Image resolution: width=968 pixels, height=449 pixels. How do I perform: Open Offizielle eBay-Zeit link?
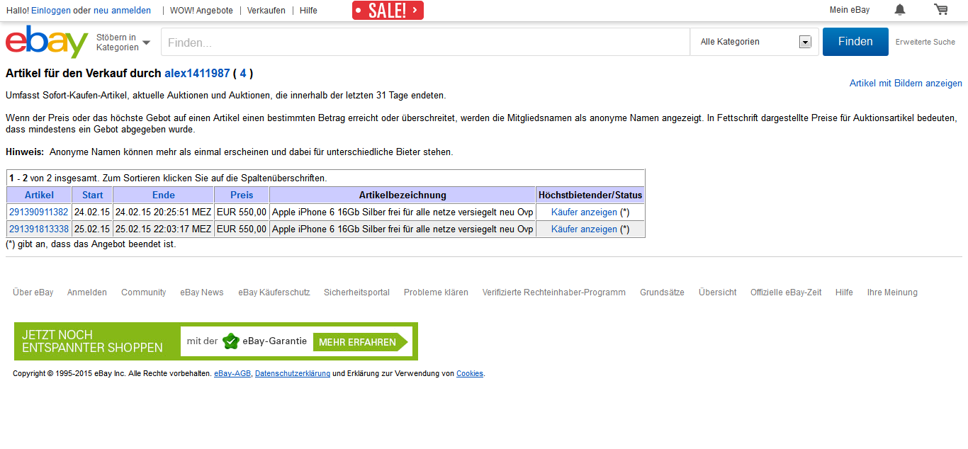click(786, 292)
